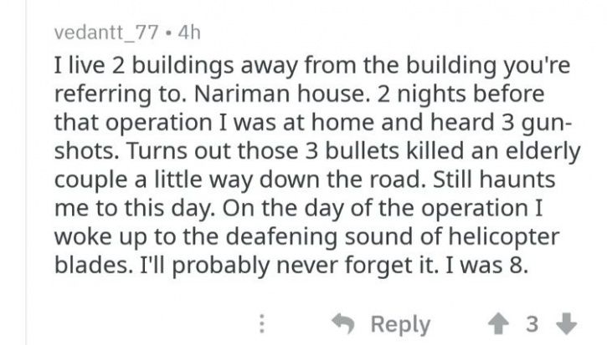Click "On the day of the operation" text
This screenshot has width=607, height=345.
375,209
